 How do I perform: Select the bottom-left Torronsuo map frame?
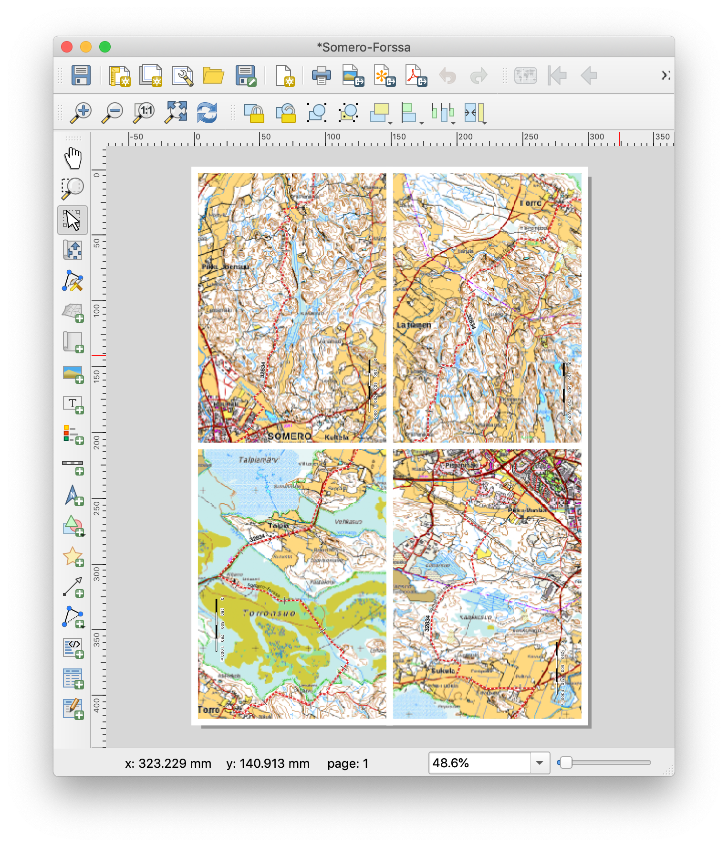(292, 584)
